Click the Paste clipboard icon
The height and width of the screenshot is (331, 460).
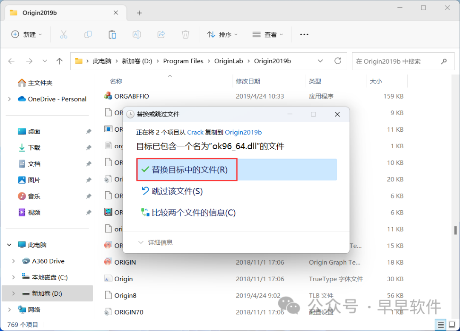point(112,34)
